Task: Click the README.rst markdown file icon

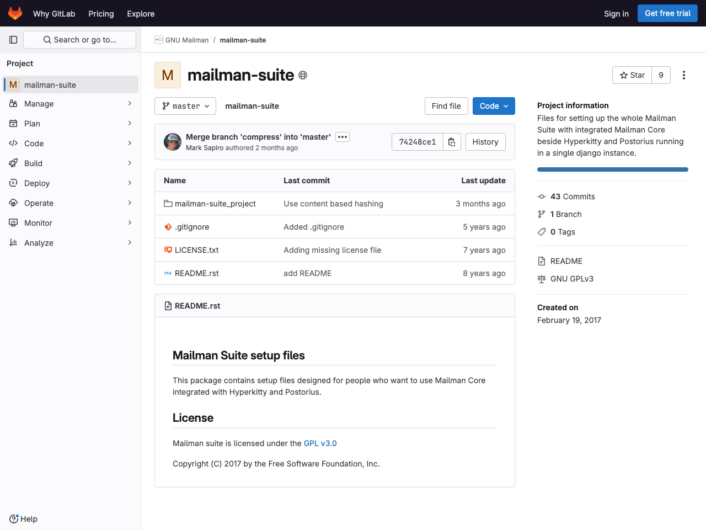Action: (168, 273)
